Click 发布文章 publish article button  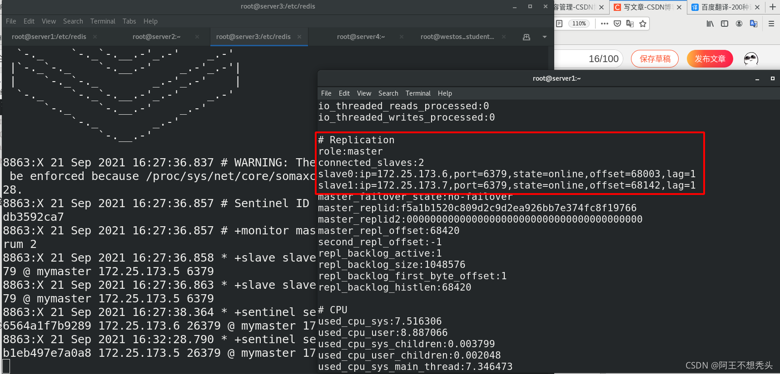710,58
